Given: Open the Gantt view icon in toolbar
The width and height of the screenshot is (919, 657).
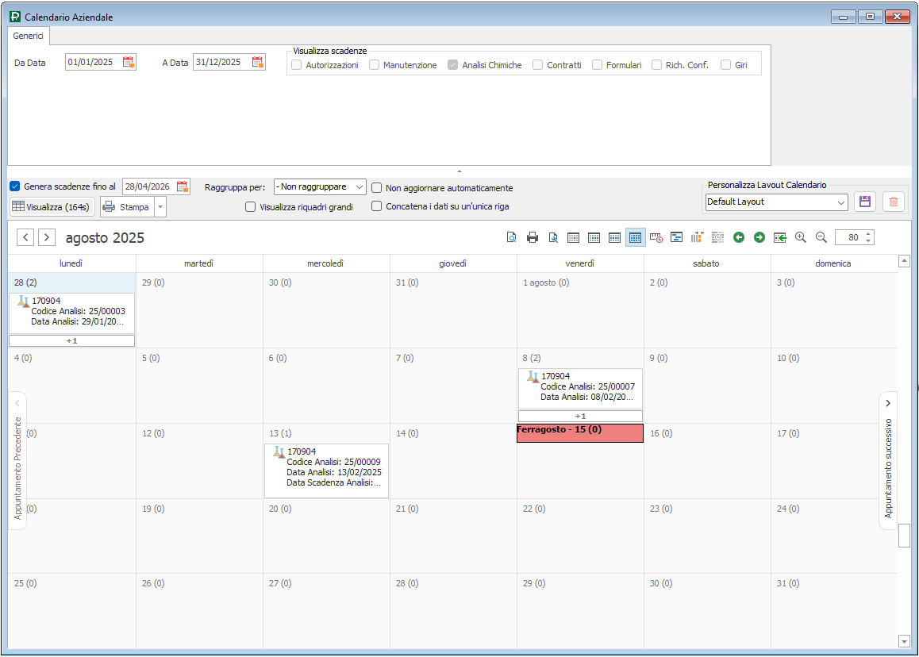Looking at the screenshot, I should click(677, 237).
